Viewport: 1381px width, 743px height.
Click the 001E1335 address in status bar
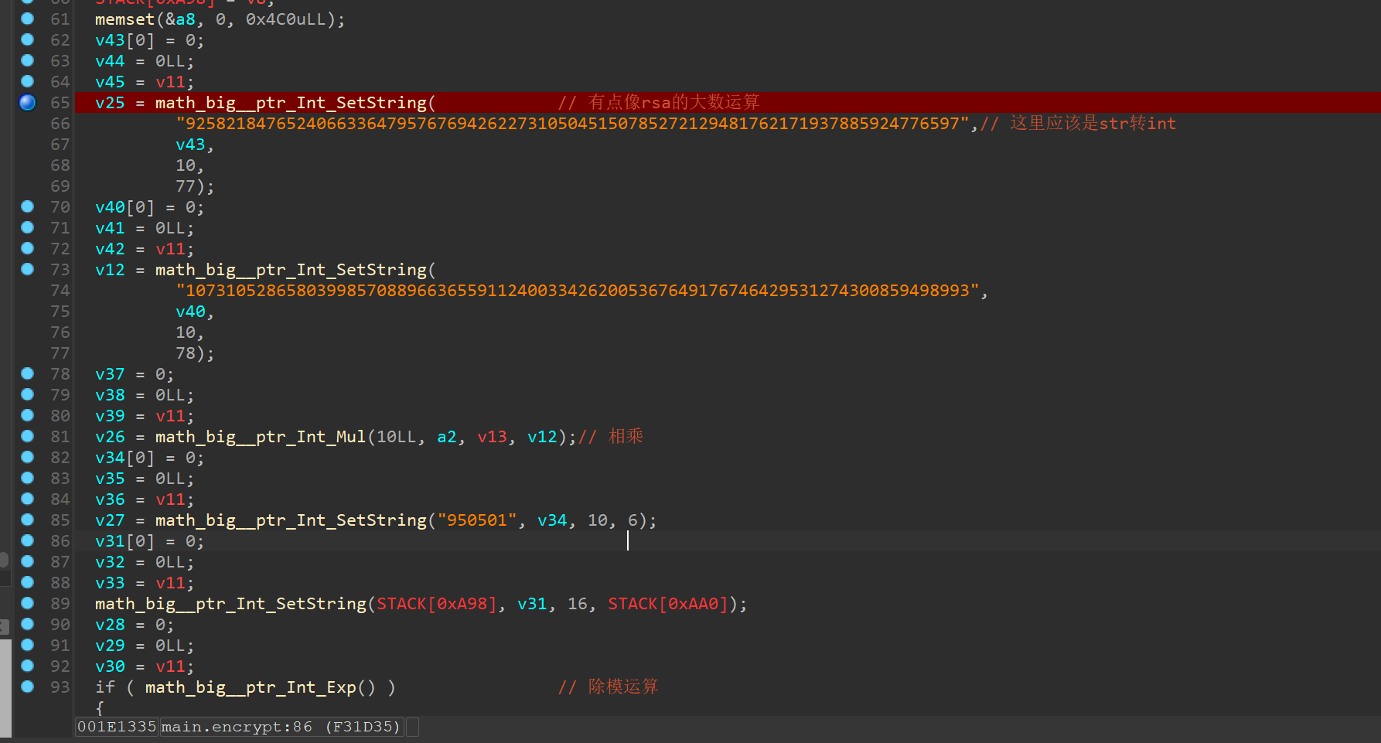[x=117, y=727]
